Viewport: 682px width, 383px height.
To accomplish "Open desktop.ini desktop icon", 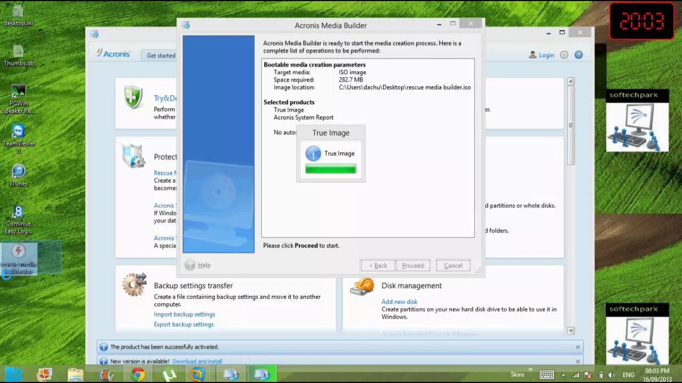I will tap(18, 15).
